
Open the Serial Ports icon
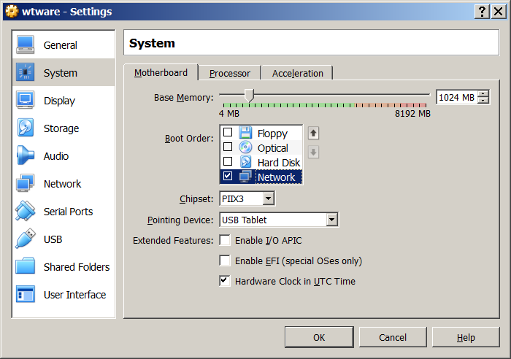[26, 212]
